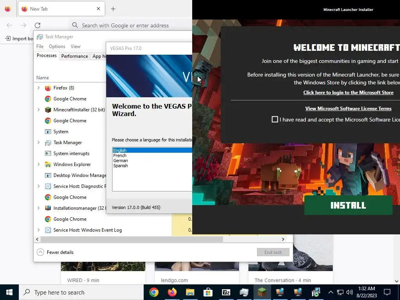Expand Service Host: Diagnostic process row

point(39,186)
